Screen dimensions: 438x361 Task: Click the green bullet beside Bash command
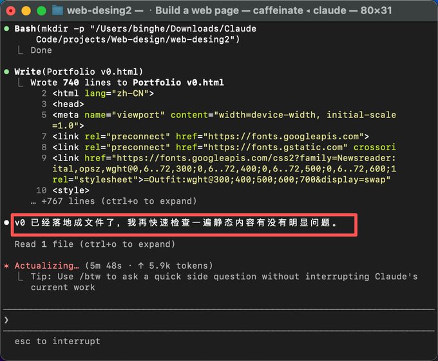[x=6, y=28]
